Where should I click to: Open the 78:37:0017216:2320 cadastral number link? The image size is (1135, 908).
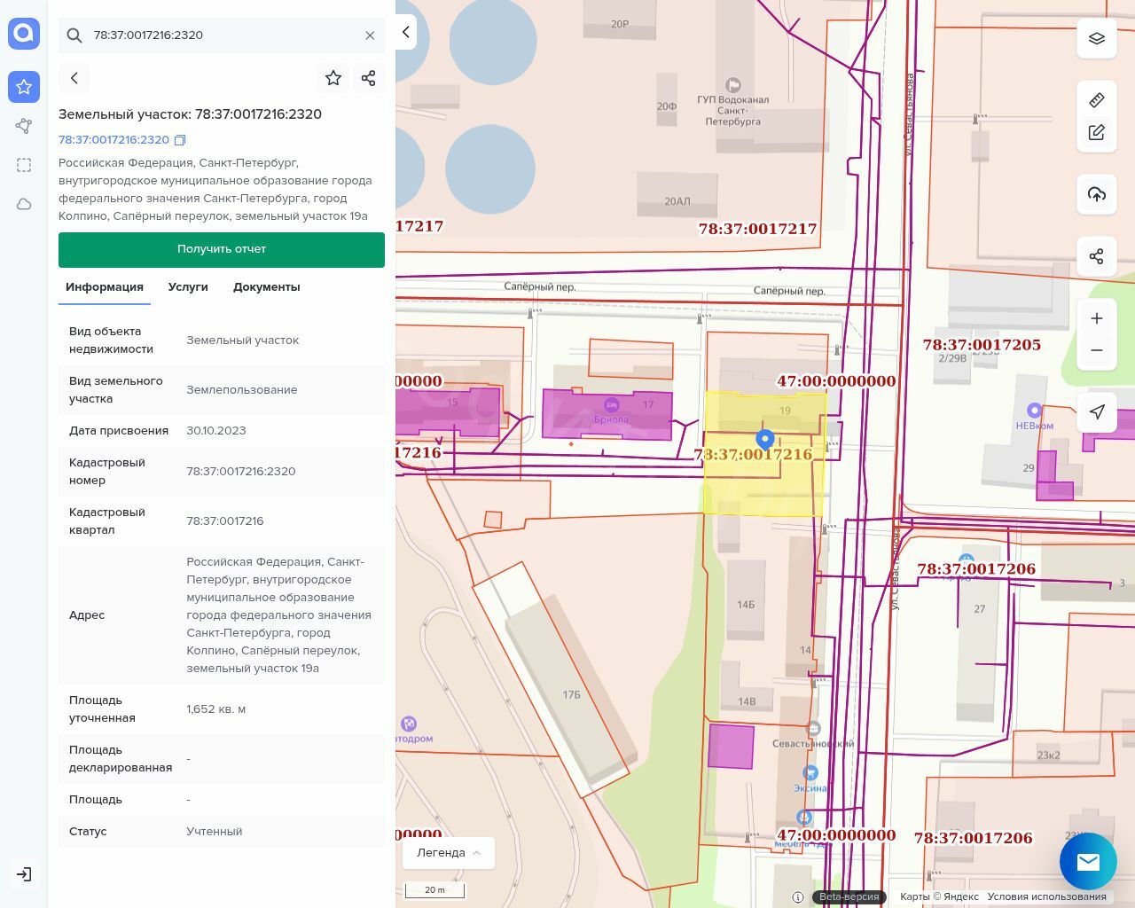[x=113, y=140]
